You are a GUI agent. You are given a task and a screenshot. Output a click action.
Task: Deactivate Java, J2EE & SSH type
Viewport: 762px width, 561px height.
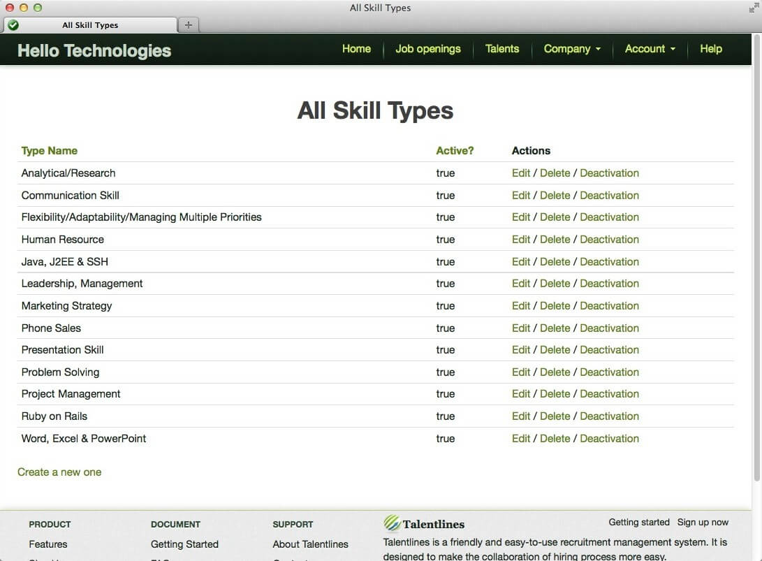tap(610, 262)
